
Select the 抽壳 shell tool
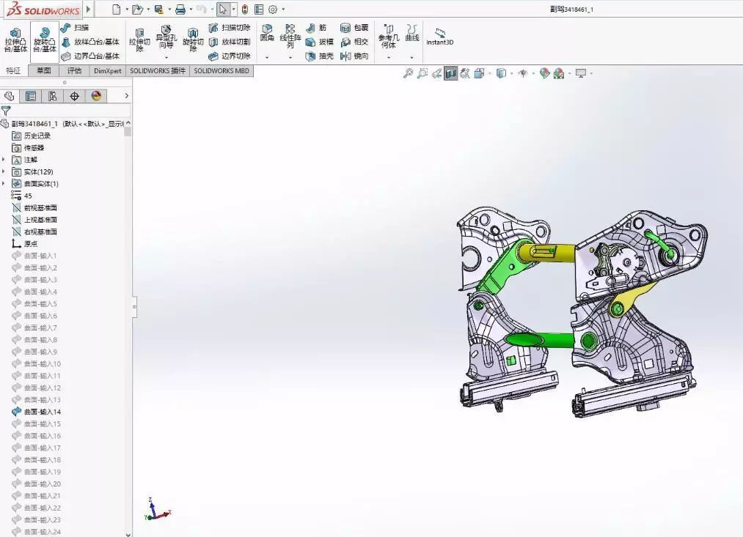coord(319,56)
